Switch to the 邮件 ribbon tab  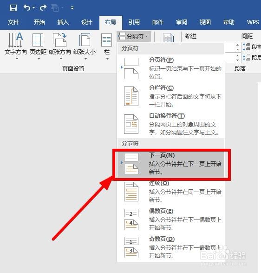point(158,22)
